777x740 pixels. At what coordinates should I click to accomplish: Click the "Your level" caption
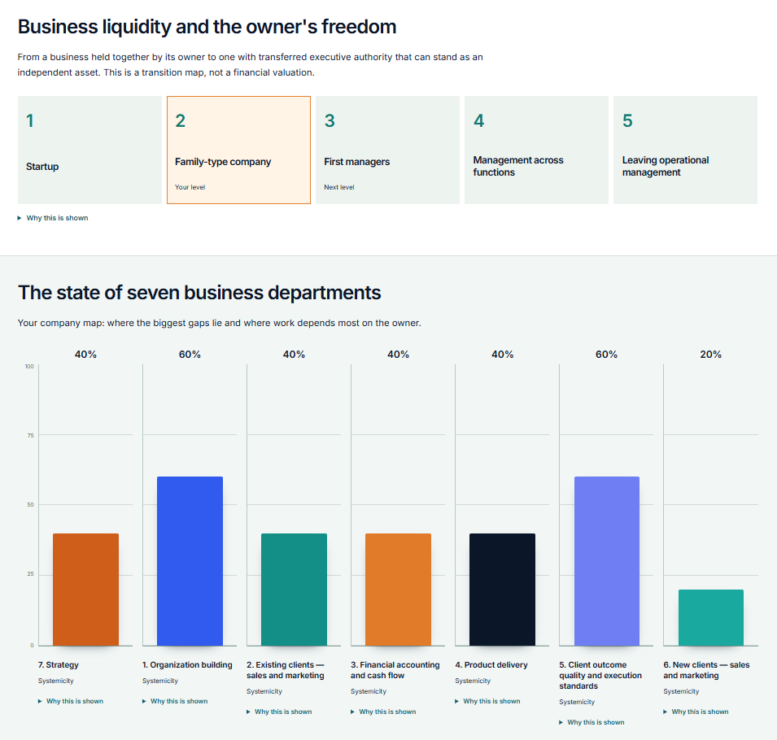[x=190, y=187]
